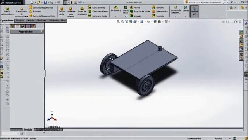Select the Intersección tool
The width and height of the screenshot is (248, 140).
(160, 12)
